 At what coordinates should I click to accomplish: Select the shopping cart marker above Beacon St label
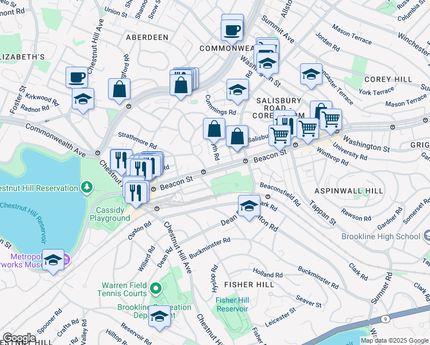[x=280, y=137]
